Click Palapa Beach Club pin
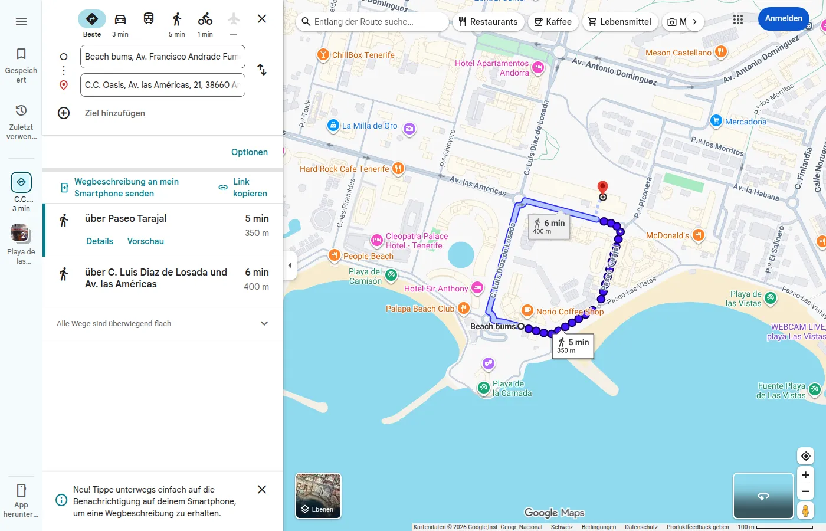The height and width of the screenshot is (531, 826). tap(464, 308)
